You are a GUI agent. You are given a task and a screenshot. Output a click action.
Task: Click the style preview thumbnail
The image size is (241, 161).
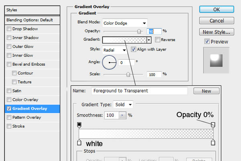217,60
